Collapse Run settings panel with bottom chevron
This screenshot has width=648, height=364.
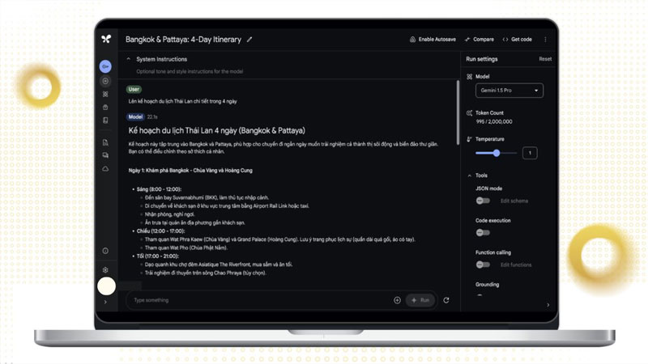[548, 305]
